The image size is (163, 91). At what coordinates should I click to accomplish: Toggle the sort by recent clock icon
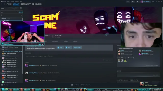point(20,12)
